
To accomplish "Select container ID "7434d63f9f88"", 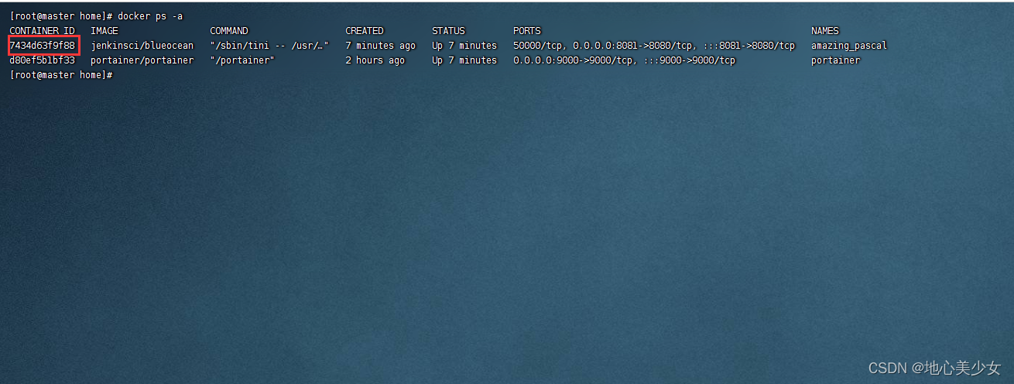I will click(x=43, y=46).
